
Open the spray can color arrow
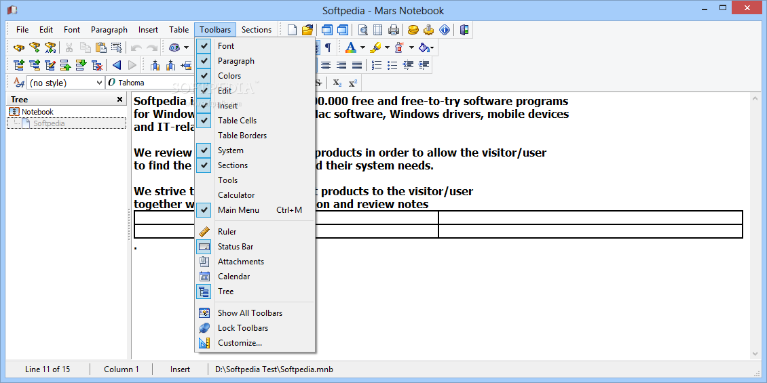click(x=411, y=48)
